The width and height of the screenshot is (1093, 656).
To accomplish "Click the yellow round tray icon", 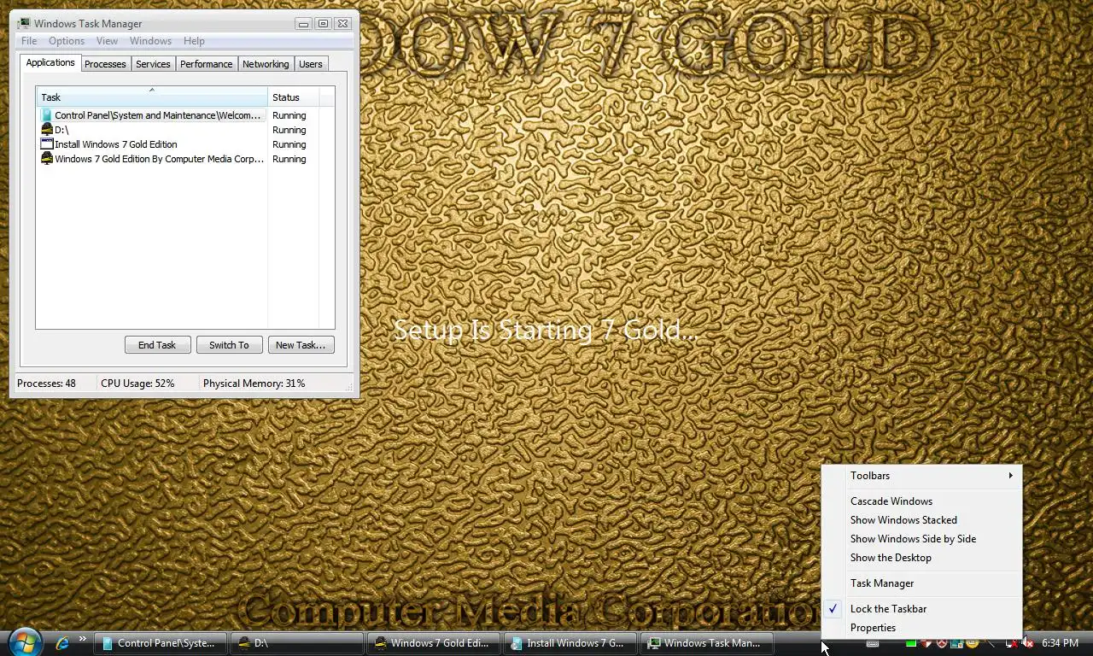I will pyautogui.click(x=972, y=644).
